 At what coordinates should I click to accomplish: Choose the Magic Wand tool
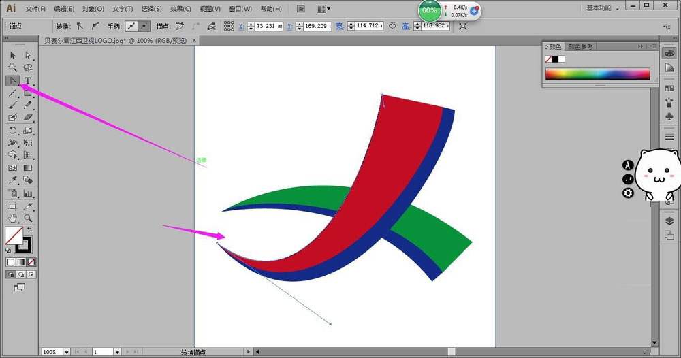click(12, 67)
